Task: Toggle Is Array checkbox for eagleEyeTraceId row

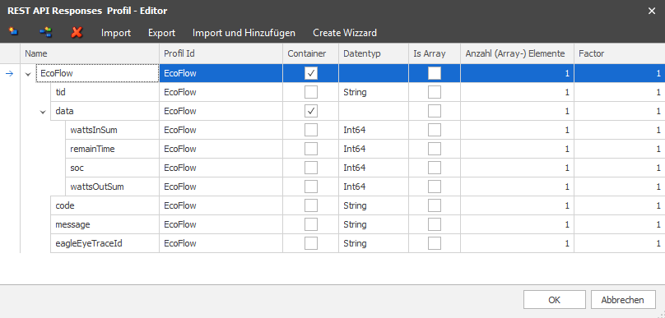Action: pyautogui.click(x=435, y=243)
